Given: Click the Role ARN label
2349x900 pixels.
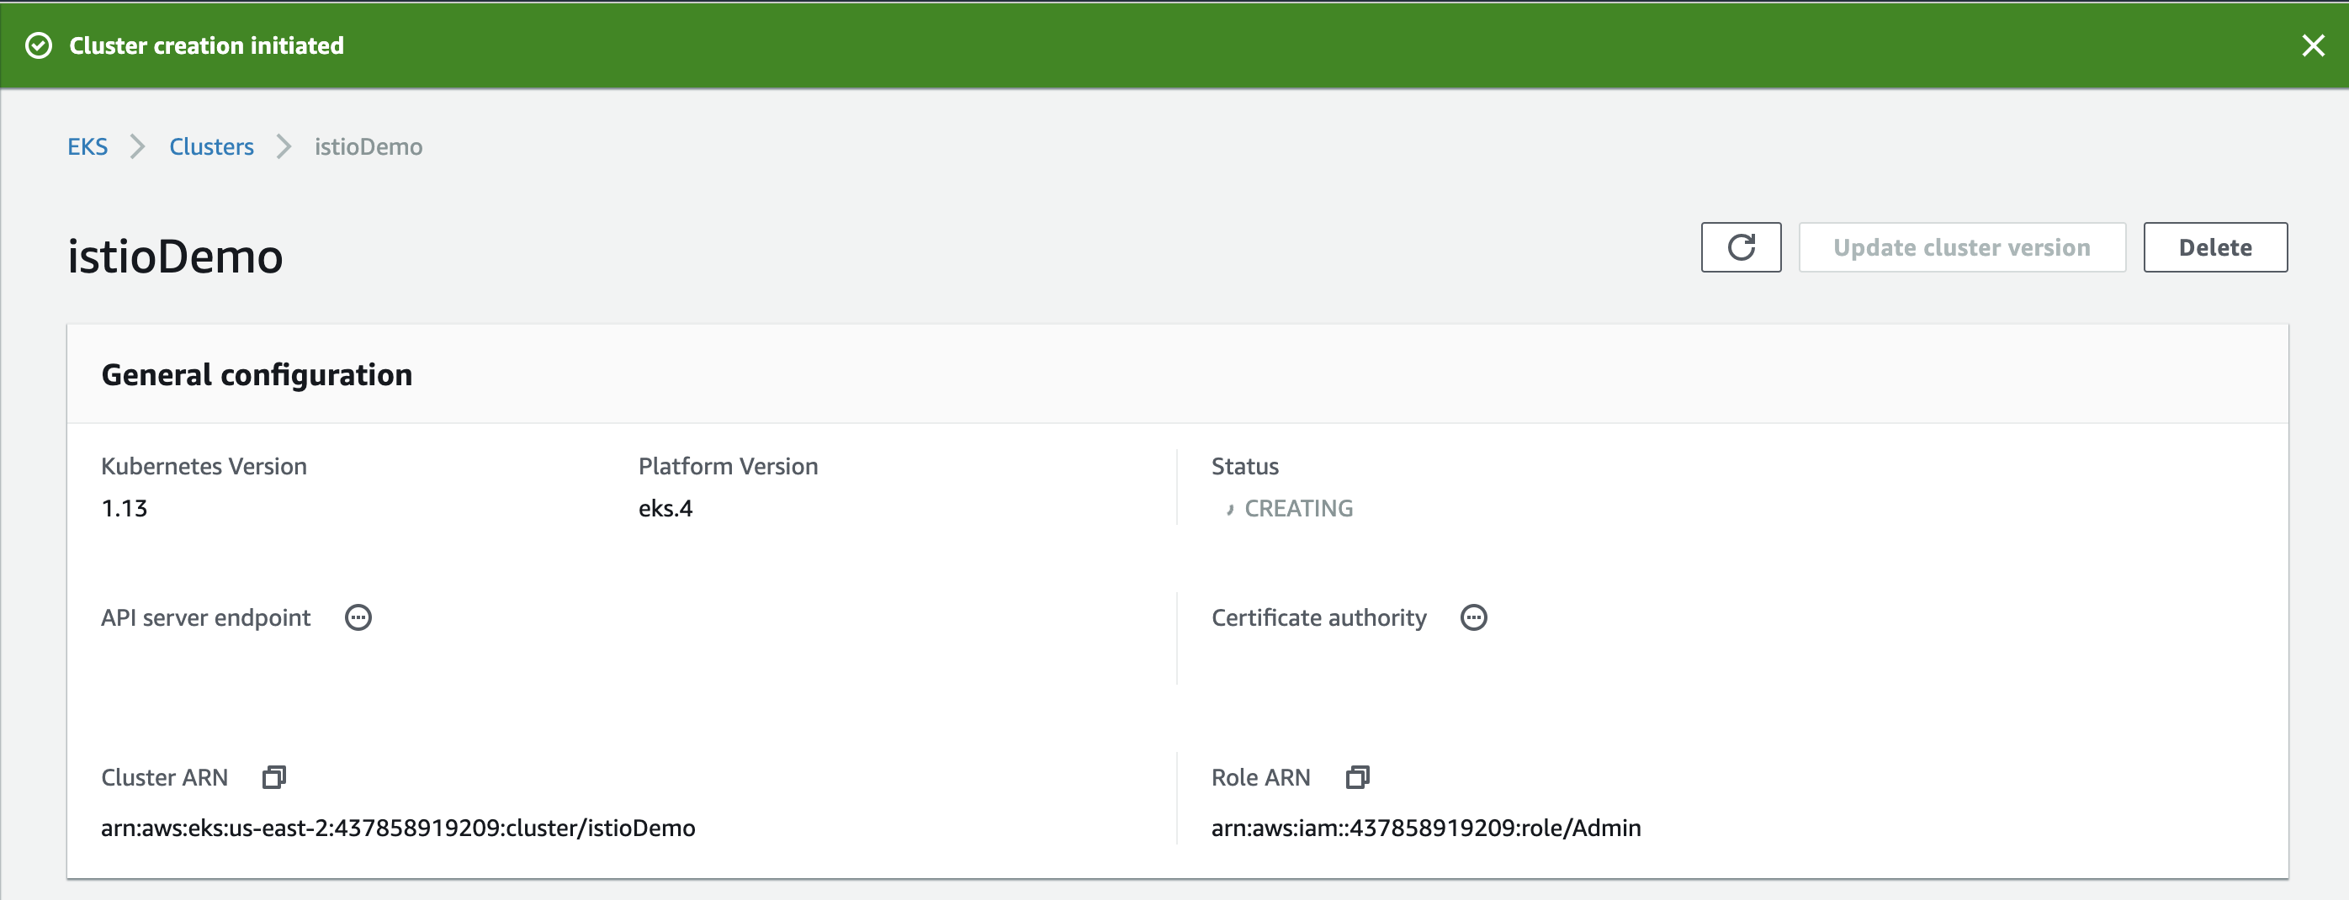Looking at the screenshot, I should [1260, 777].
